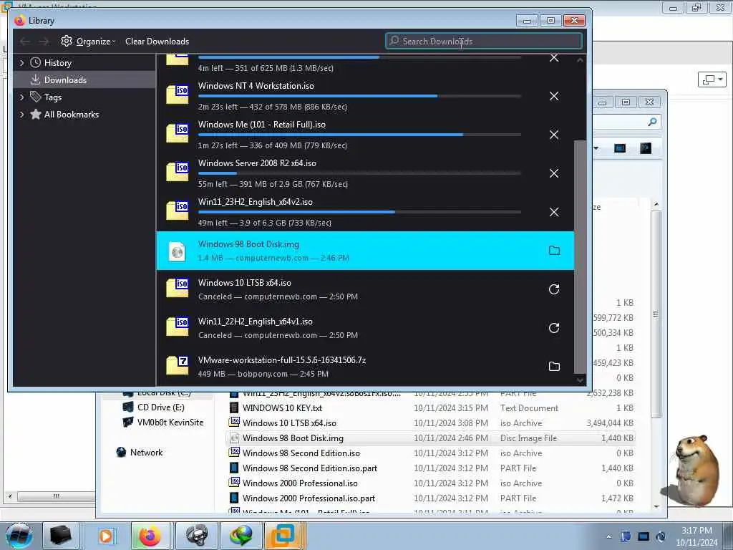The height and width of the screenshot is (550, 733).
Task: Select Downloads in the Library sidebar
Action: click(x=84, y=80)
